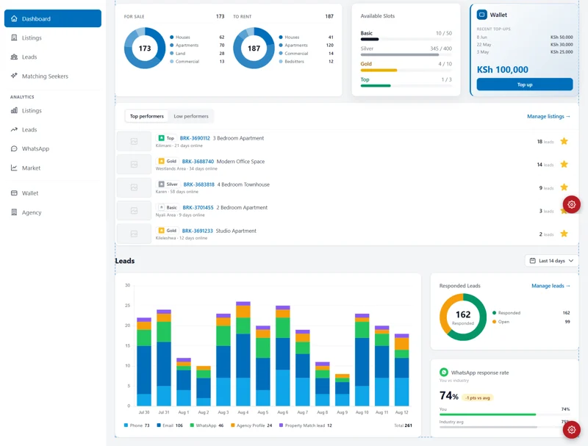Toggle Agency Profile legend swatch
This screenshot has height=446, width=588.
233,425
